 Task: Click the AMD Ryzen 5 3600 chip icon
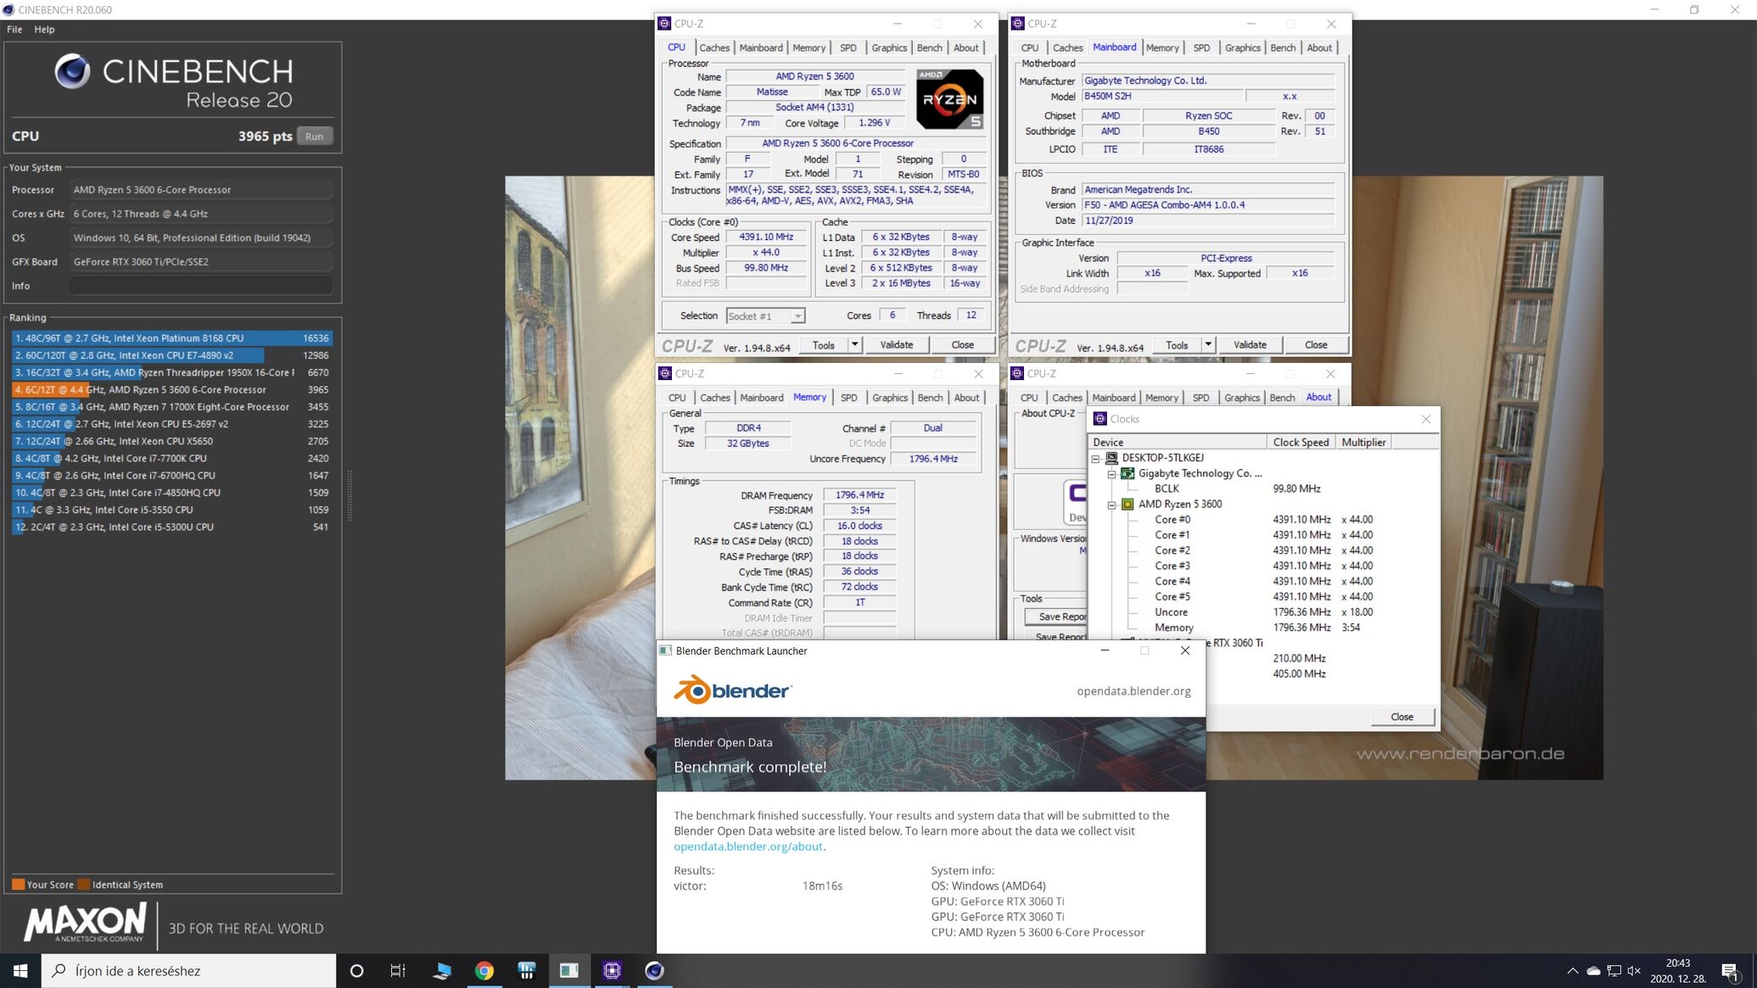[1128, 504]
